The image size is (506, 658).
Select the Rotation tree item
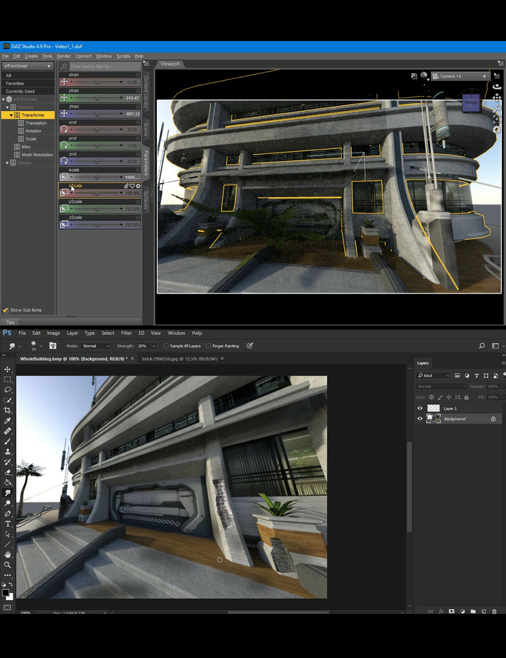click(x=33, y=131)
